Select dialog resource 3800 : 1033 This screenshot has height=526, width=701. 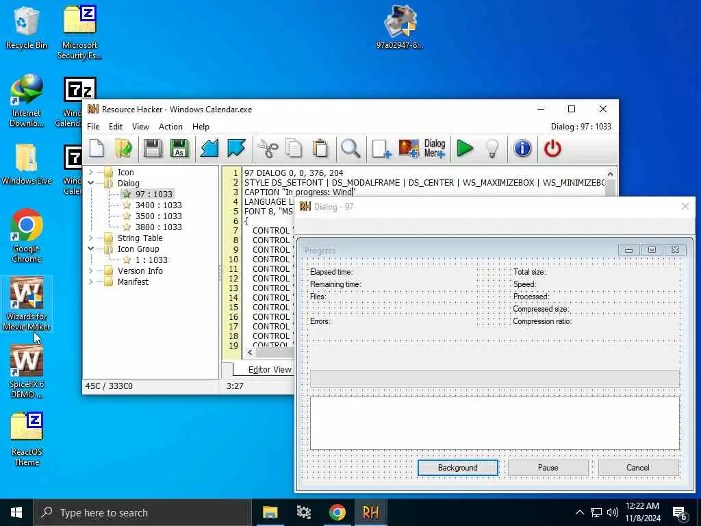pyautogui.click(x=158, y=227)
